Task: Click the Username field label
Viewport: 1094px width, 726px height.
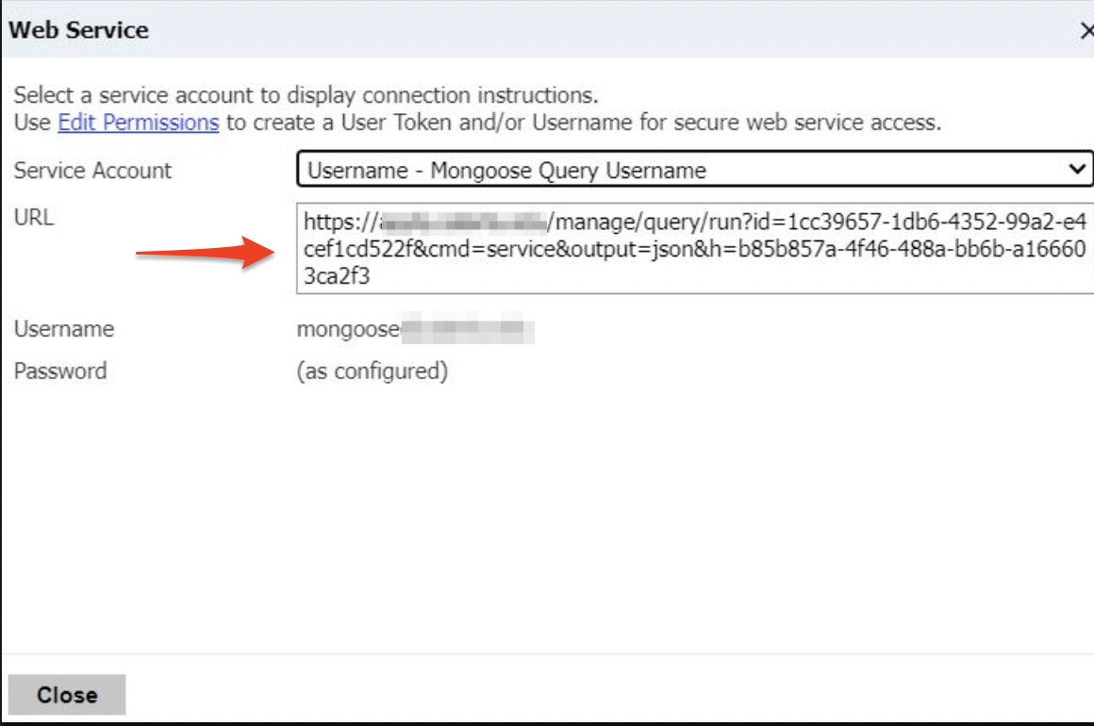Action: 63,329
